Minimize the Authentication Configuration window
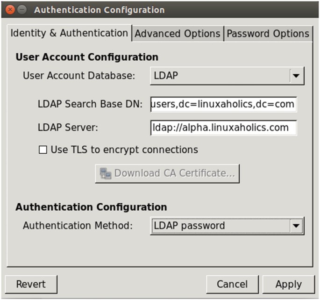The width and height of the screenshot is (320, 300). (22, 10)
